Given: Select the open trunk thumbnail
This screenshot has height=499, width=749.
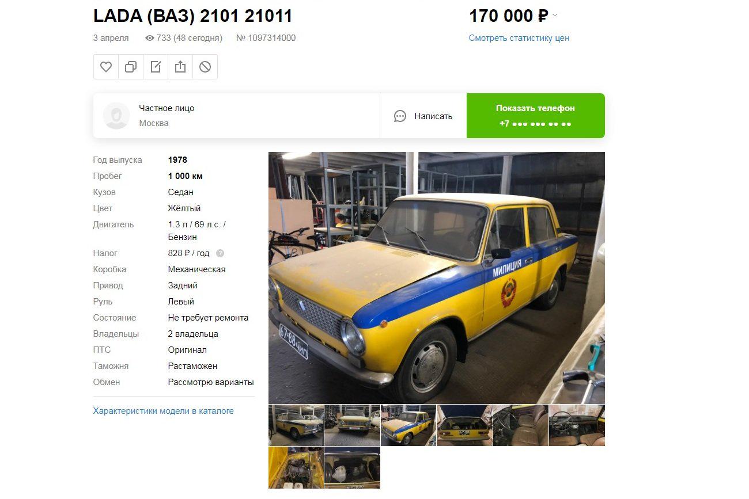Looking at the screenshot, I should coord(352,467).
